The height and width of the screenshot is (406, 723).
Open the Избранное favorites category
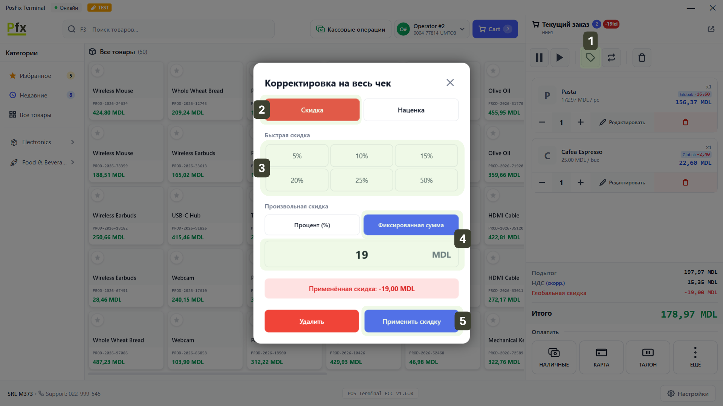[35, 76]
